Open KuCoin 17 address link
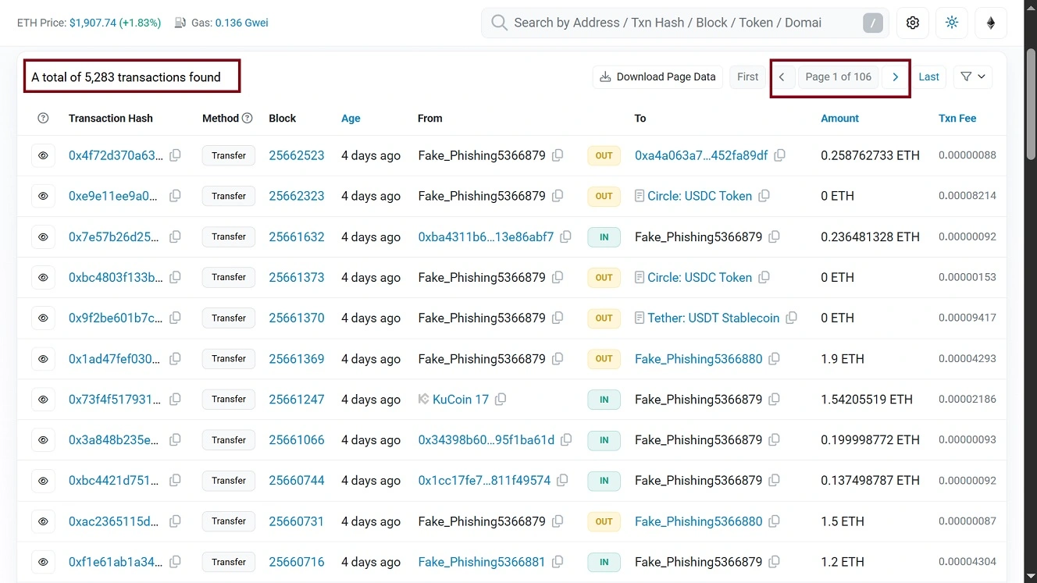 pyautogui.click(x=461, y=399)
